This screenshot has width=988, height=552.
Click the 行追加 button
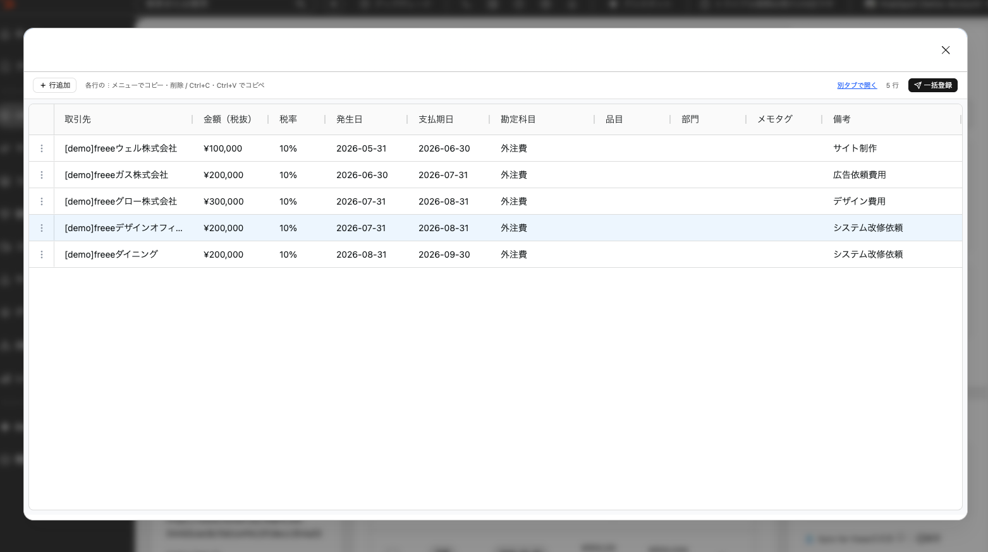55,85
